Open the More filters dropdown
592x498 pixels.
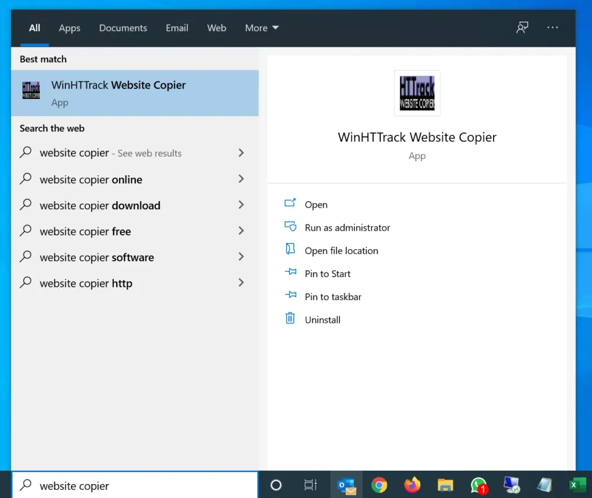click(262, 28)
